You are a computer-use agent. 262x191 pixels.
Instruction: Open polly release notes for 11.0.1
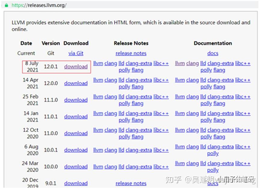124,120
